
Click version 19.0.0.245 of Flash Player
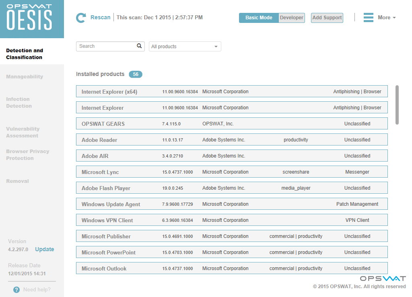(173, 188)
